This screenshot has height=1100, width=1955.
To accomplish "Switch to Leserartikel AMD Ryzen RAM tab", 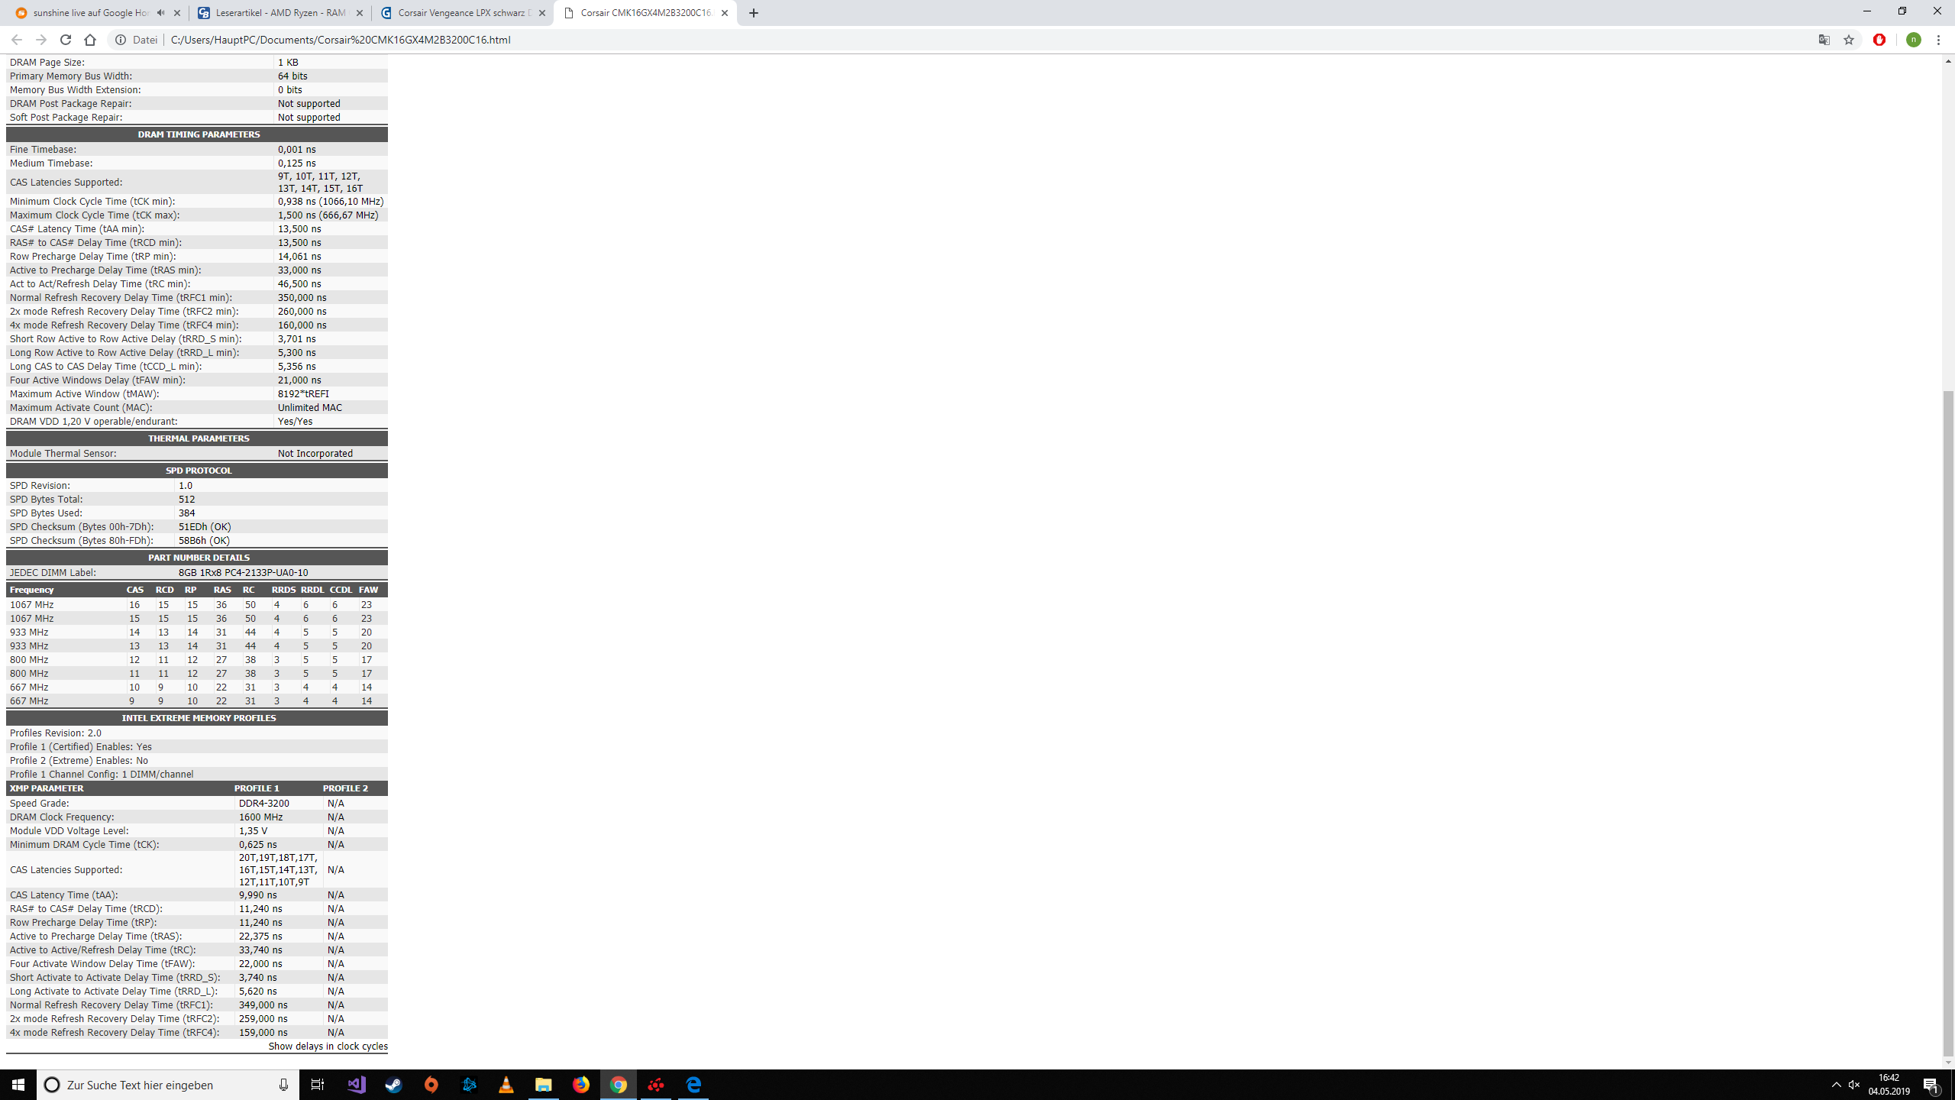I will tap(280, 13).
